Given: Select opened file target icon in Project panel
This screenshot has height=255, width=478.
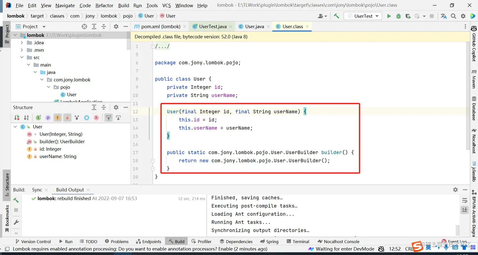Looking at the screenshot, I should (84, 27).
